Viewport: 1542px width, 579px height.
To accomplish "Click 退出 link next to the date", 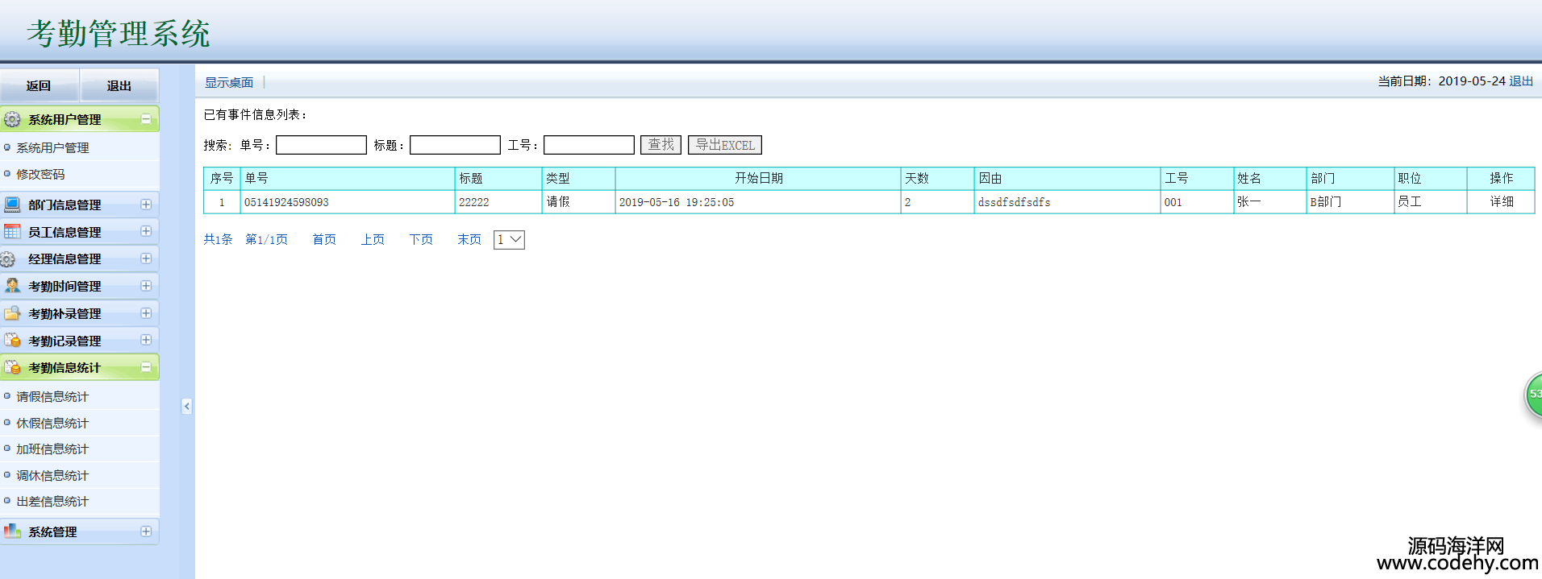I will click(1521, 81).
